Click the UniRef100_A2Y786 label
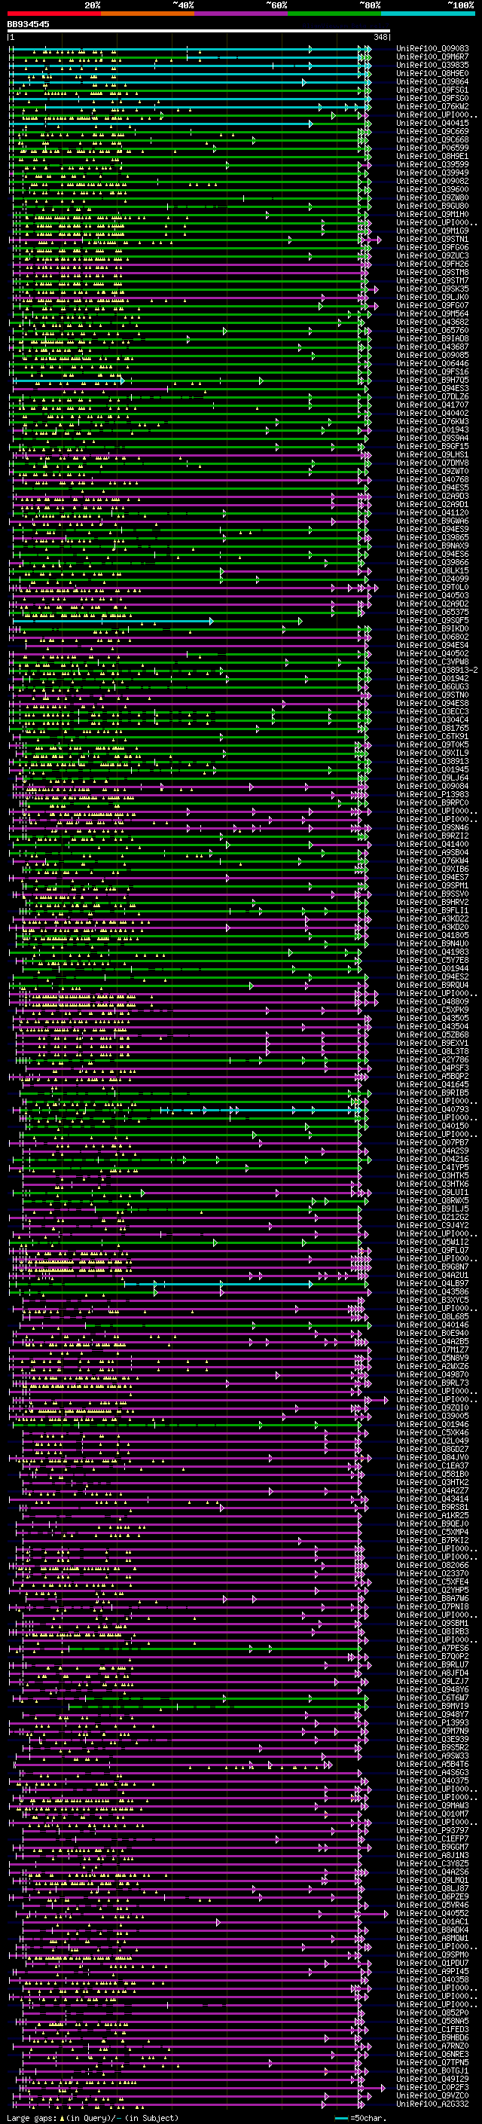 point(432,1059)
